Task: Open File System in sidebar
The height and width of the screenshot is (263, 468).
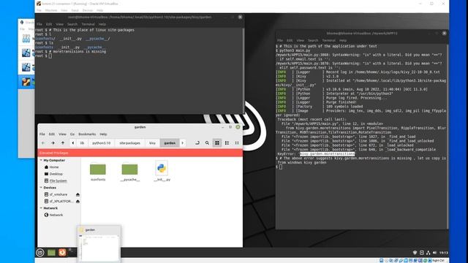Action: click(x=58, y=181)
